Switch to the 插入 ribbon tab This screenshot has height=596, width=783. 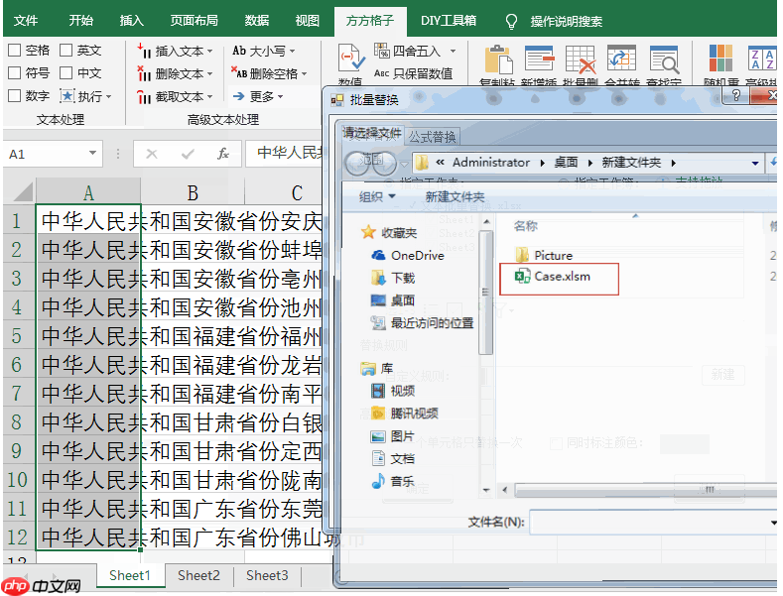click(x=132, y=21)
